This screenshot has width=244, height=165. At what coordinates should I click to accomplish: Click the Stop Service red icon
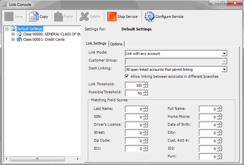click(112, 17)
